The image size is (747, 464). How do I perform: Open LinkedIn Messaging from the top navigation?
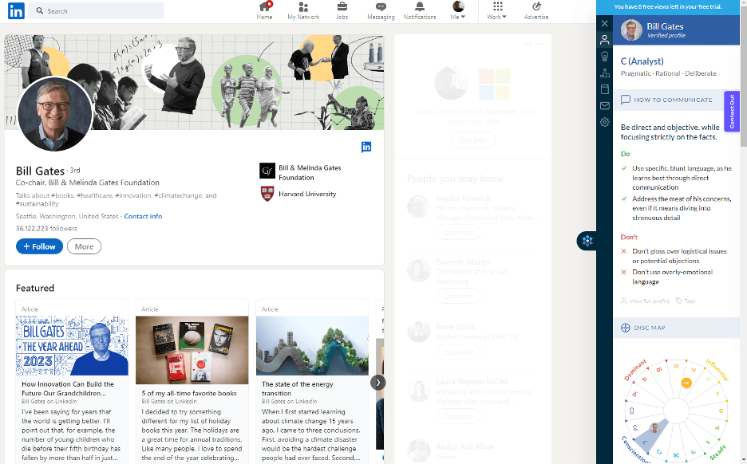click(381, 11)
